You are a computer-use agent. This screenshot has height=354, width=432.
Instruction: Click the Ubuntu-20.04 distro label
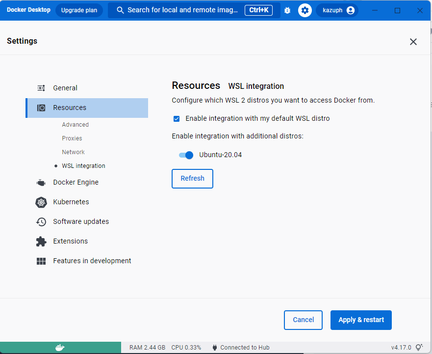[x=220, y=155]
